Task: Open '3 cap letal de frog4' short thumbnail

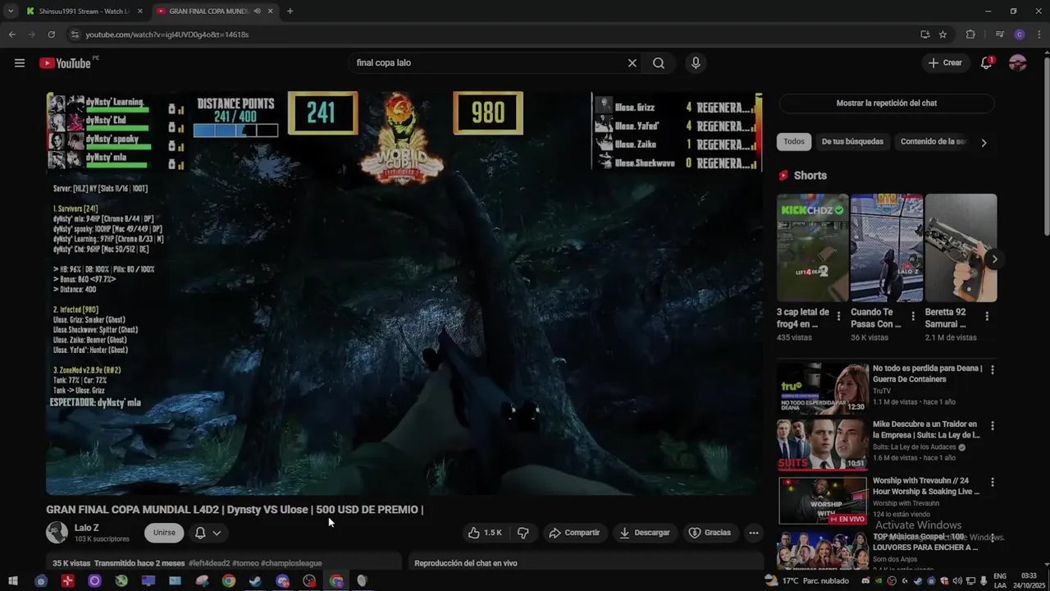Action: point(812,248)
